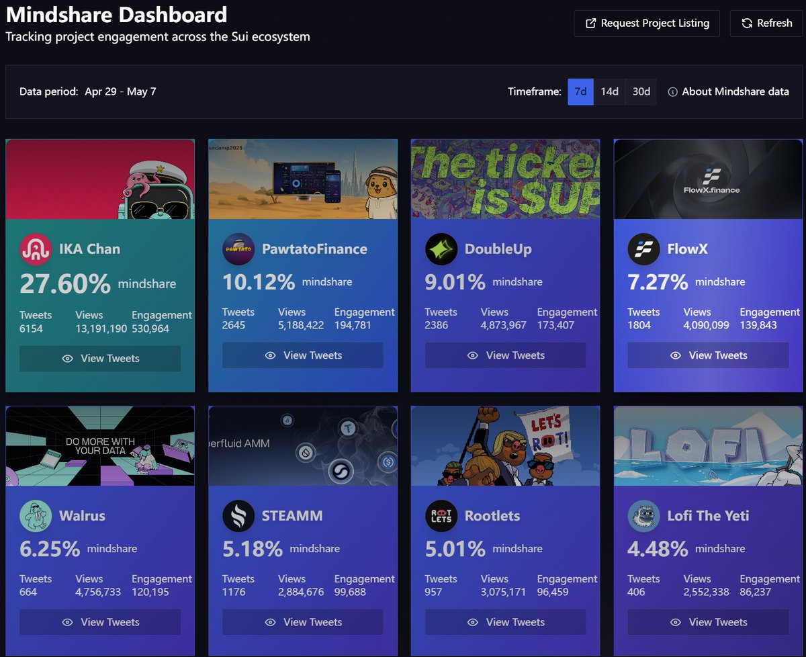Click the 9.01% mindshare value
Viewport: 806px width, 657px height.
pos(455,281)
